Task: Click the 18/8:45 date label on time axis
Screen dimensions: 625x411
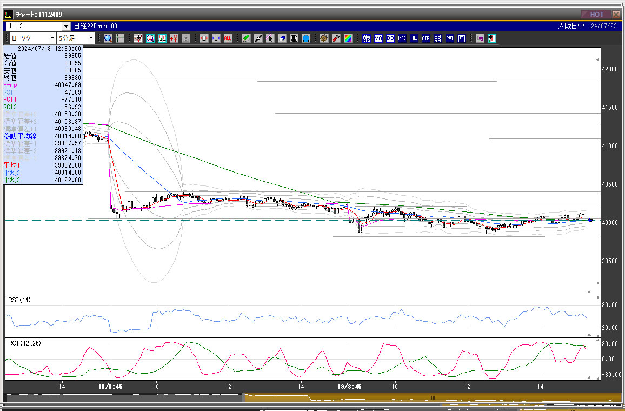Action: click(110, 387)
